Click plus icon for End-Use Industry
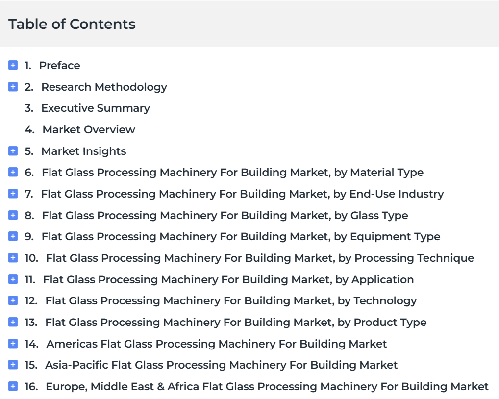499x399 pixels. pyautogui.click(x=13, y=194)
